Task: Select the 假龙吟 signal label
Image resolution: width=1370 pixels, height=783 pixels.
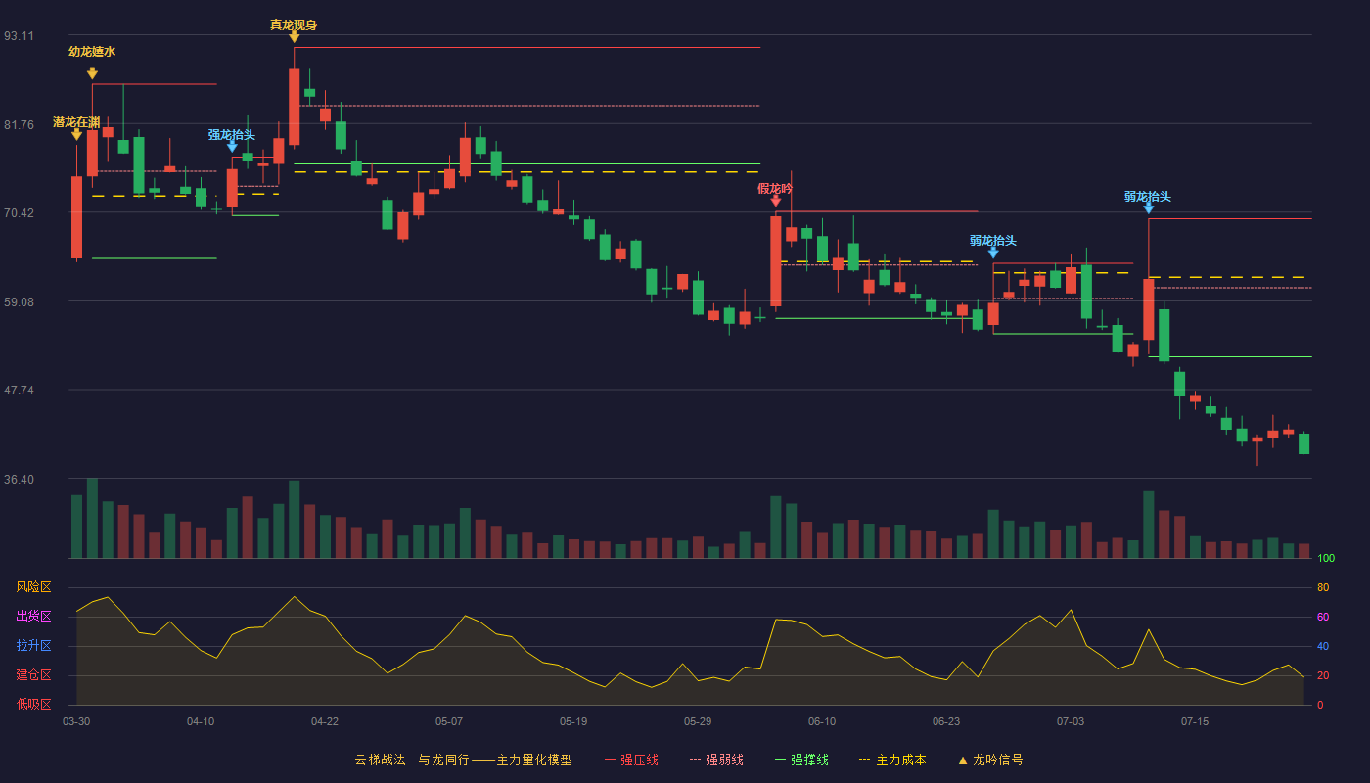Action: pos(775,188)
